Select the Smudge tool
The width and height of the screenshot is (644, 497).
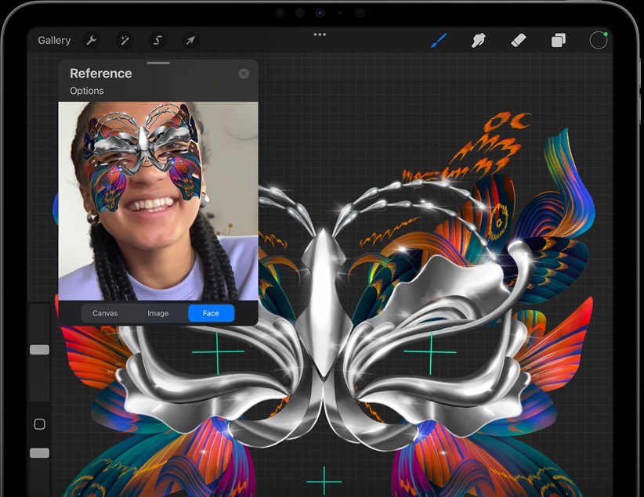[x=479, y=40]
